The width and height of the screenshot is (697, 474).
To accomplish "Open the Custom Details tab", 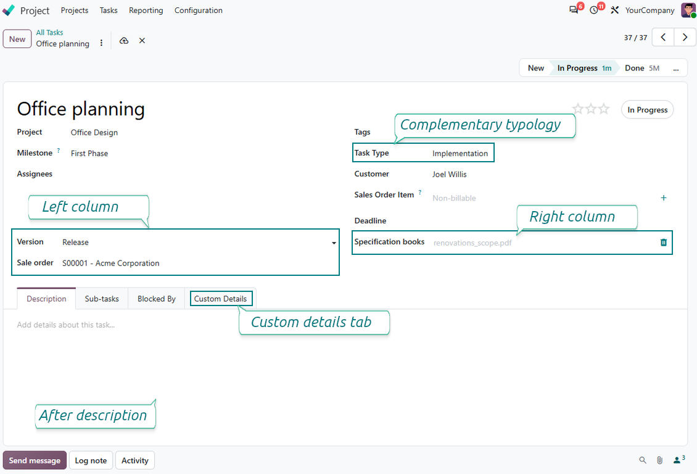I will [220, 299].
